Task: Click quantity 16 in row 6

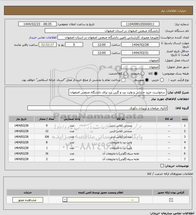Action: click(47, 153)
